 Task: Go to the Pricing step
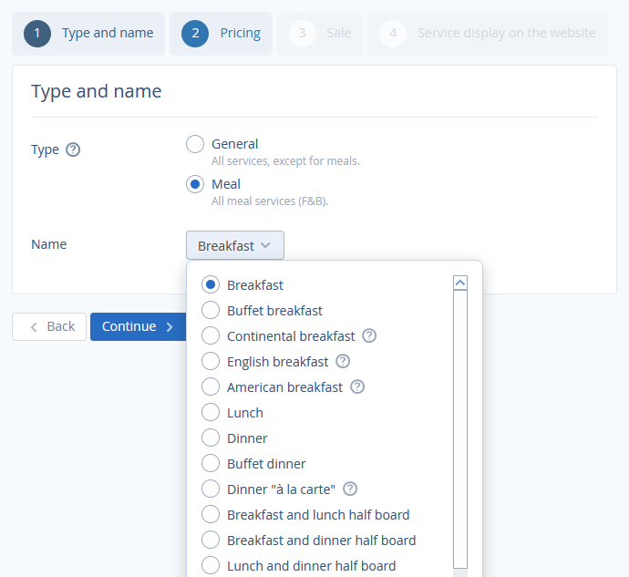[221, 34]
